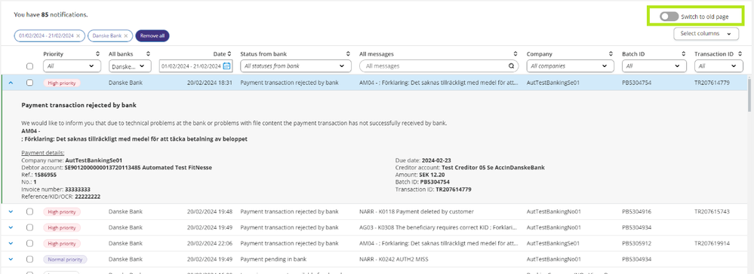The height and width of the screenshot is (274, 754).
Task: Open the Select columns dropdown
Action: [x=706, y=34]
